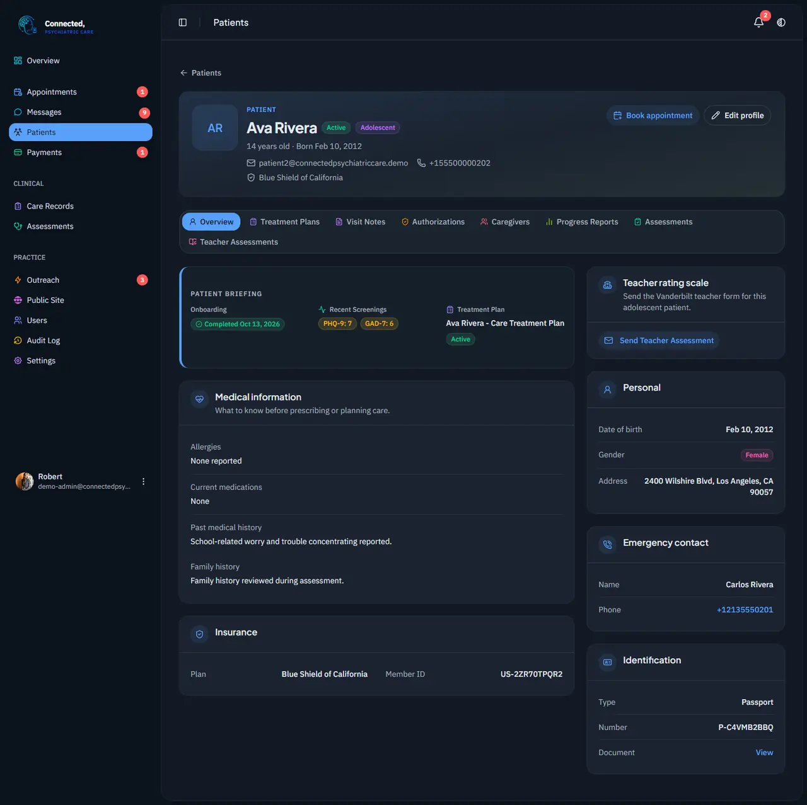View the identification document
807x805 pixels.
pos(764,753)
